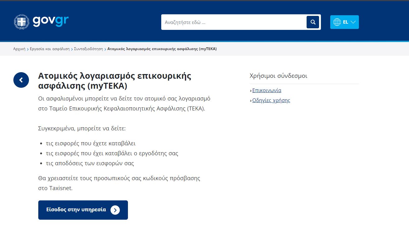Go to Αρχική in the breadcrumb
The height and width of the screenshot is (234, 409).
click(19, 49)
